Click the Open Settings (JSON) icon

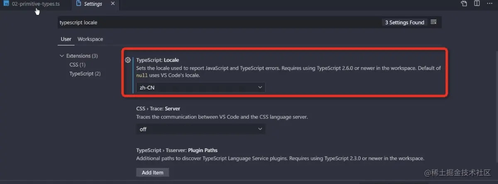pyautogui.click(x=464, y=4)
